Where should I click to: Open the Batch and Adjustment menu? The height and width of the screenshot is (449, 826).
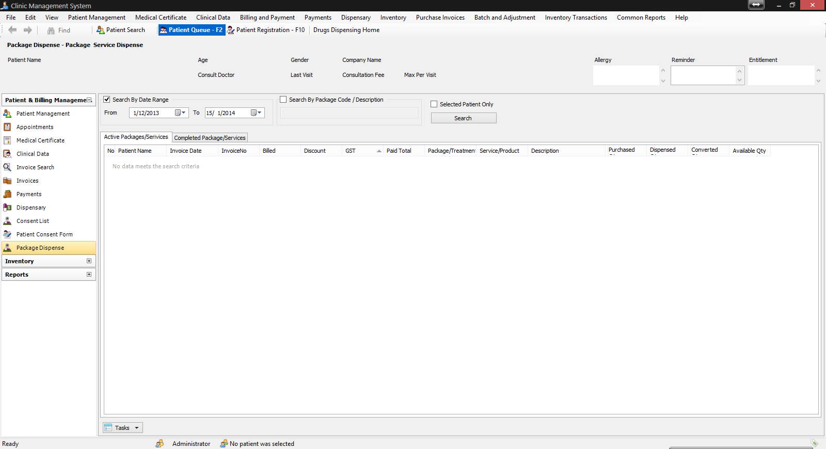[x=505, y=18]
